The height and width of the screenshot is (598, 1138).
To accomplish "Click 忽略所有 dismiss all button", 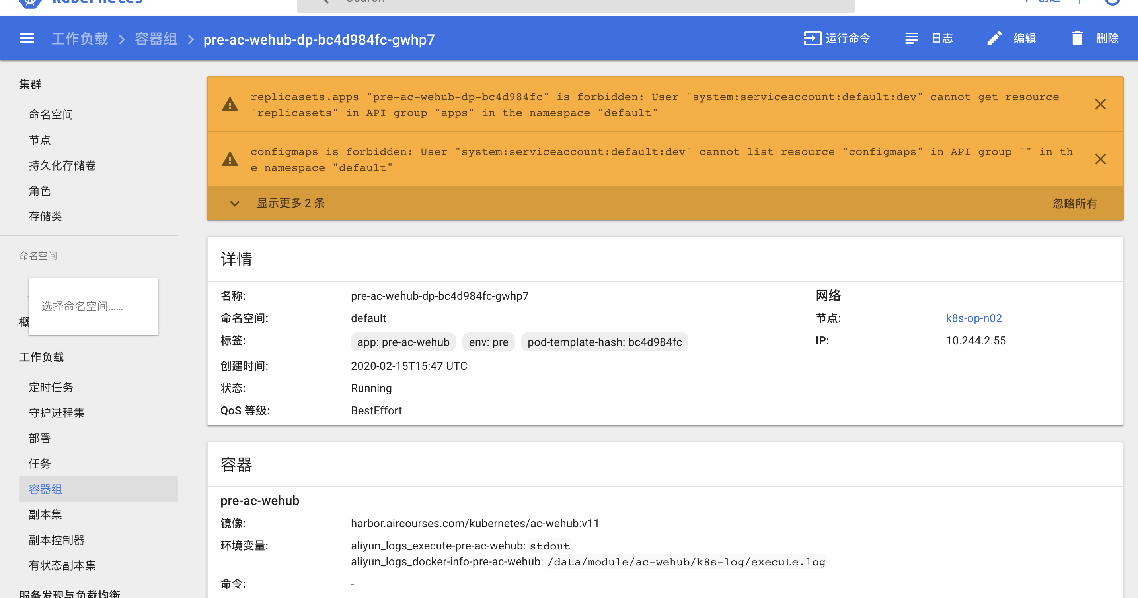I will pyautogui.click(x=1074, y=204).
